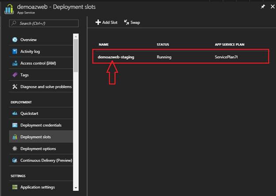Click the Diagnose and solve problems wrench icon
Image resolution: width=276 pixels, height=196 pixels.
tap(15, 87)
